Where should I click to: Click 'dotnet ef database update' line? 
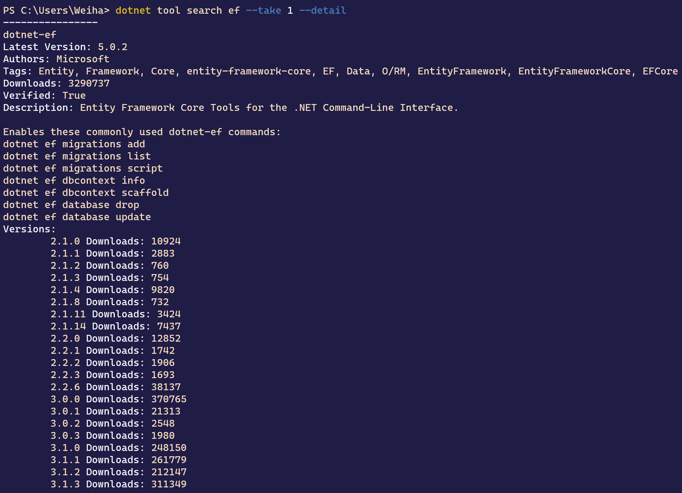(x=77, y=217)
